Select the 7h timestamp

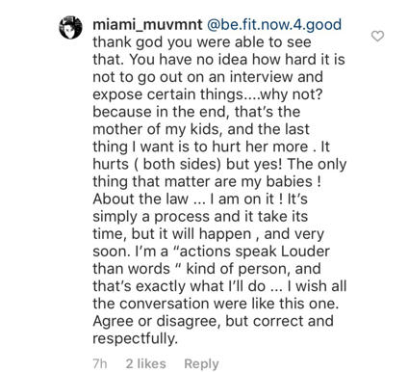100,363
